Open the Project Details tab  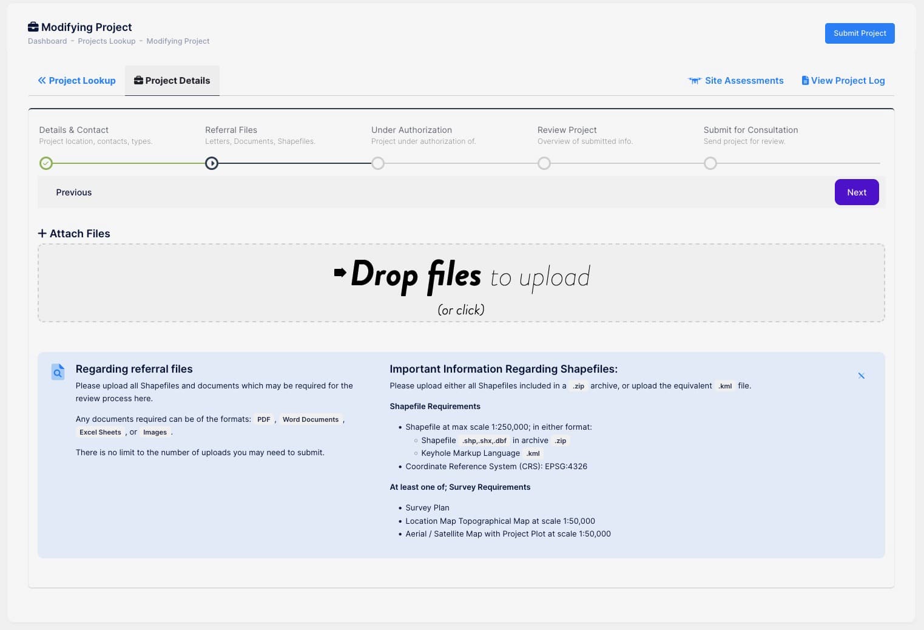[172, 81]
